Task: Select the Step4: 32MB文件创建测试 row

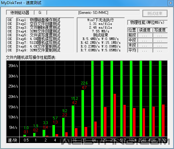Action: [38, 31]
